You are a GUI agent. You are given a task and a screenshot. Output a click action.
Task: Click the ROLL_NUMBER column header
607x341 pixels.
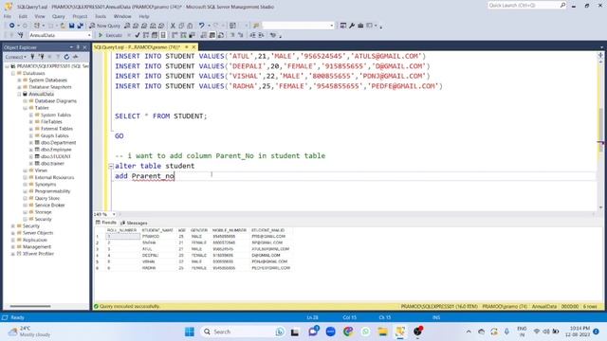[x=121, y=230]
